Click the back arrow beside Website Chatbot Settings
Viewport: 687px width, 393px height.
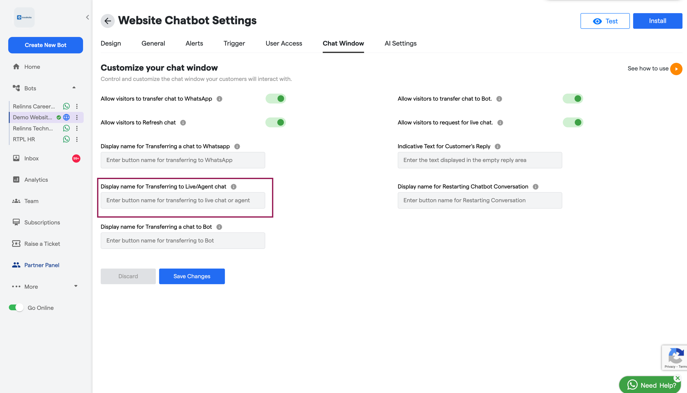(108, 21)
